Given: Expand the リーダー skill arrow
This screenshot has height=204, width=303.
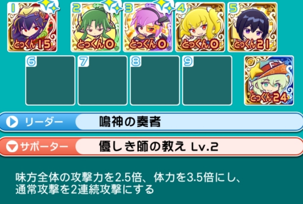Looking at the screenshot, I should 12,122.
